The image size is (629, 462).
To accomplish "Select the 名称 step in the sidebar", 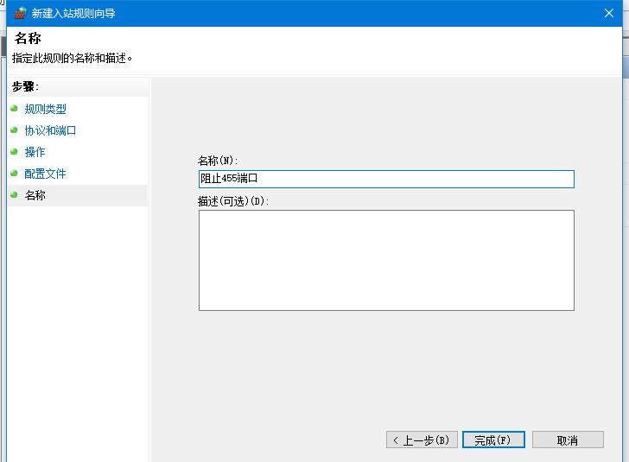I will pos(35,195).
